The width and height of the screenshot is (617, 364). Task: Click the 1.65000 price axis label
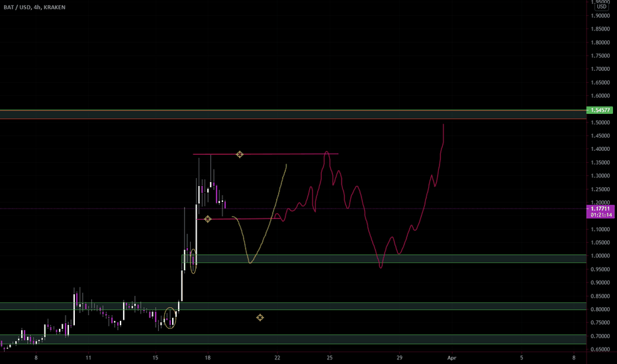(600, 83)
